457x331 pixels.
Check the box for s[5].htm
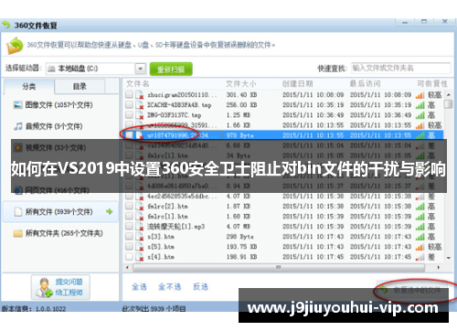tap(129, 246)
